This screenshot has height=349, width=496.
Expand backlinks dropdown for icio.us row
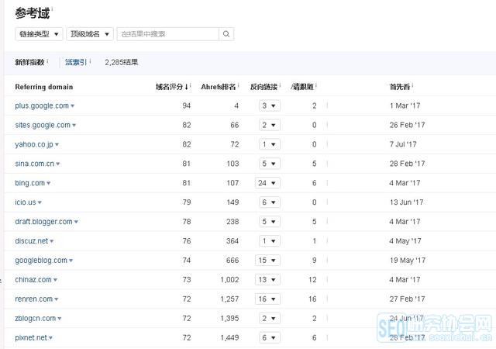tap(270, 202)
